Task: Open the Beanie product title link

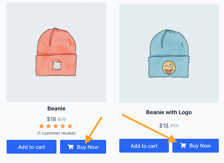Action: 56,108
